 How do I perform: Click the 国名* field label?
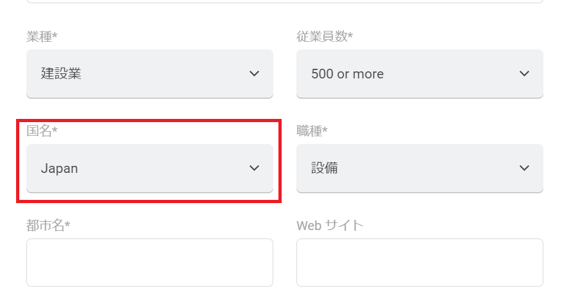[42, 130]
